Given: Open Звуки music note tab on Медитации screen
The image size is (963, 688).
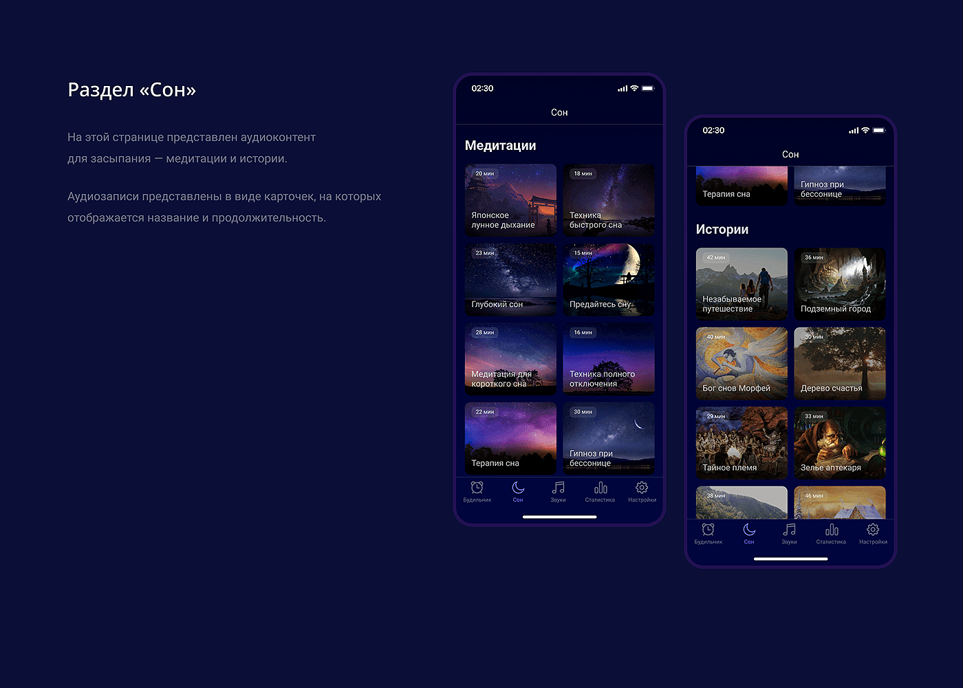Looking at the screenshot, I should (x=558, y=492).
